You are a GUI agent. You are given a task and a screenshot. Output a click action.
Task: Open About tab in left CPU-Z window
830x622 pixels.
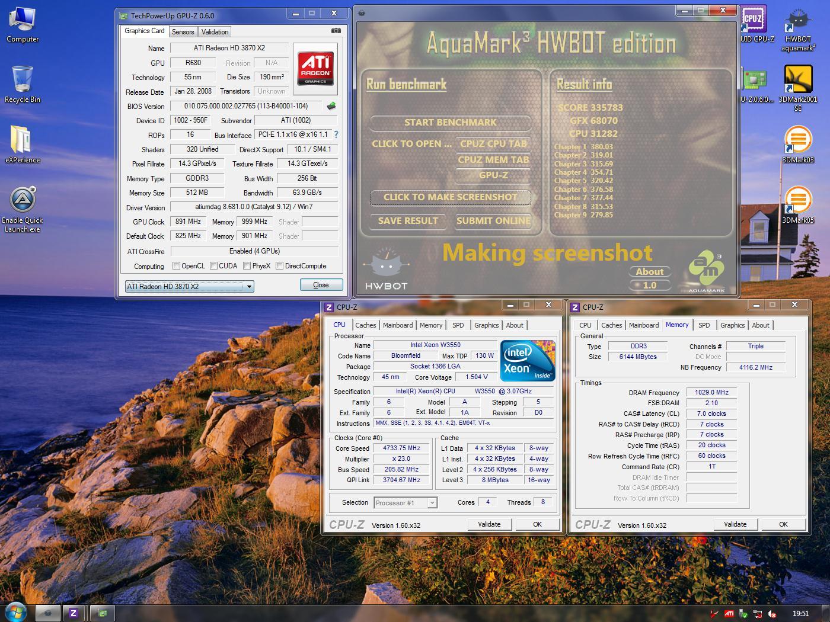click(x=515, y=325)
